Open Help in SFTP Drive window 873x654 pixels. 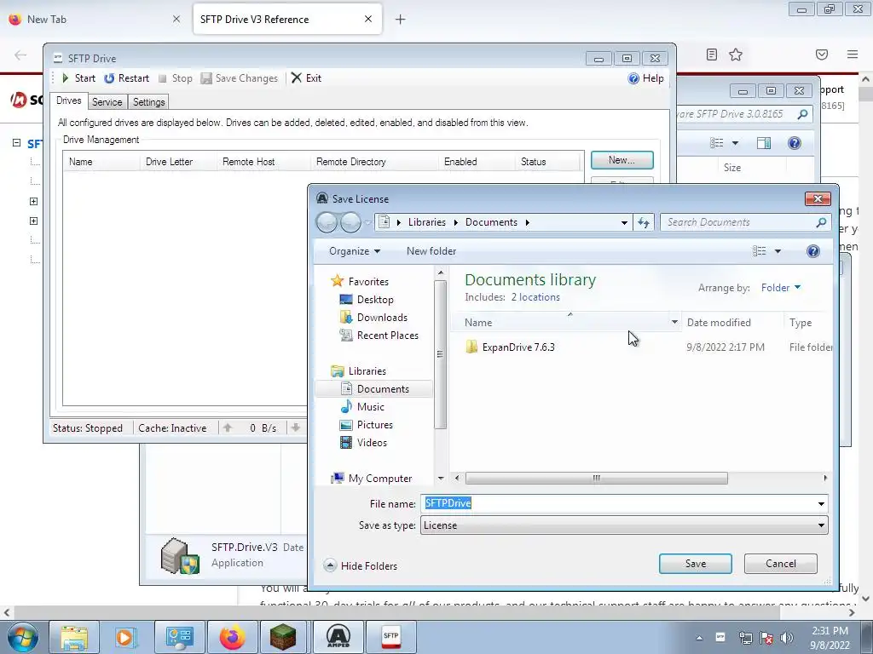[646, 78]
